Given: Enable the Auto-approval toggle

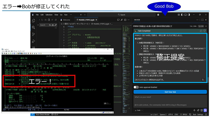Looking at the screenshot, I should (136, 87).
